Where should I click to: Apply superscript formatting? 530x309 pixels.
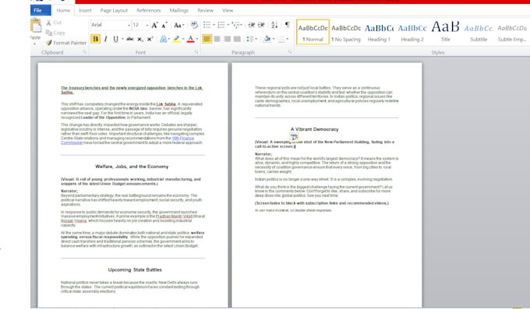150,39
